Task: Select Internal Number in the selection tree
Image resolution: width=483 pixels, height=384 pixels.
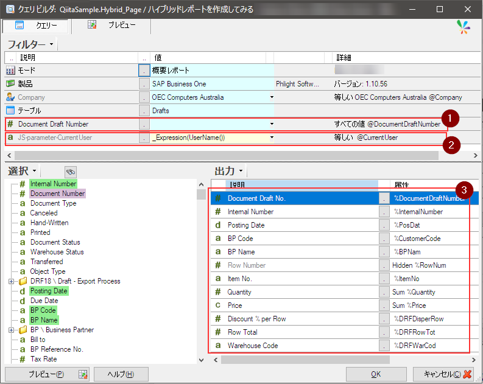Action: pyautogui.click(x=53, y=184)
